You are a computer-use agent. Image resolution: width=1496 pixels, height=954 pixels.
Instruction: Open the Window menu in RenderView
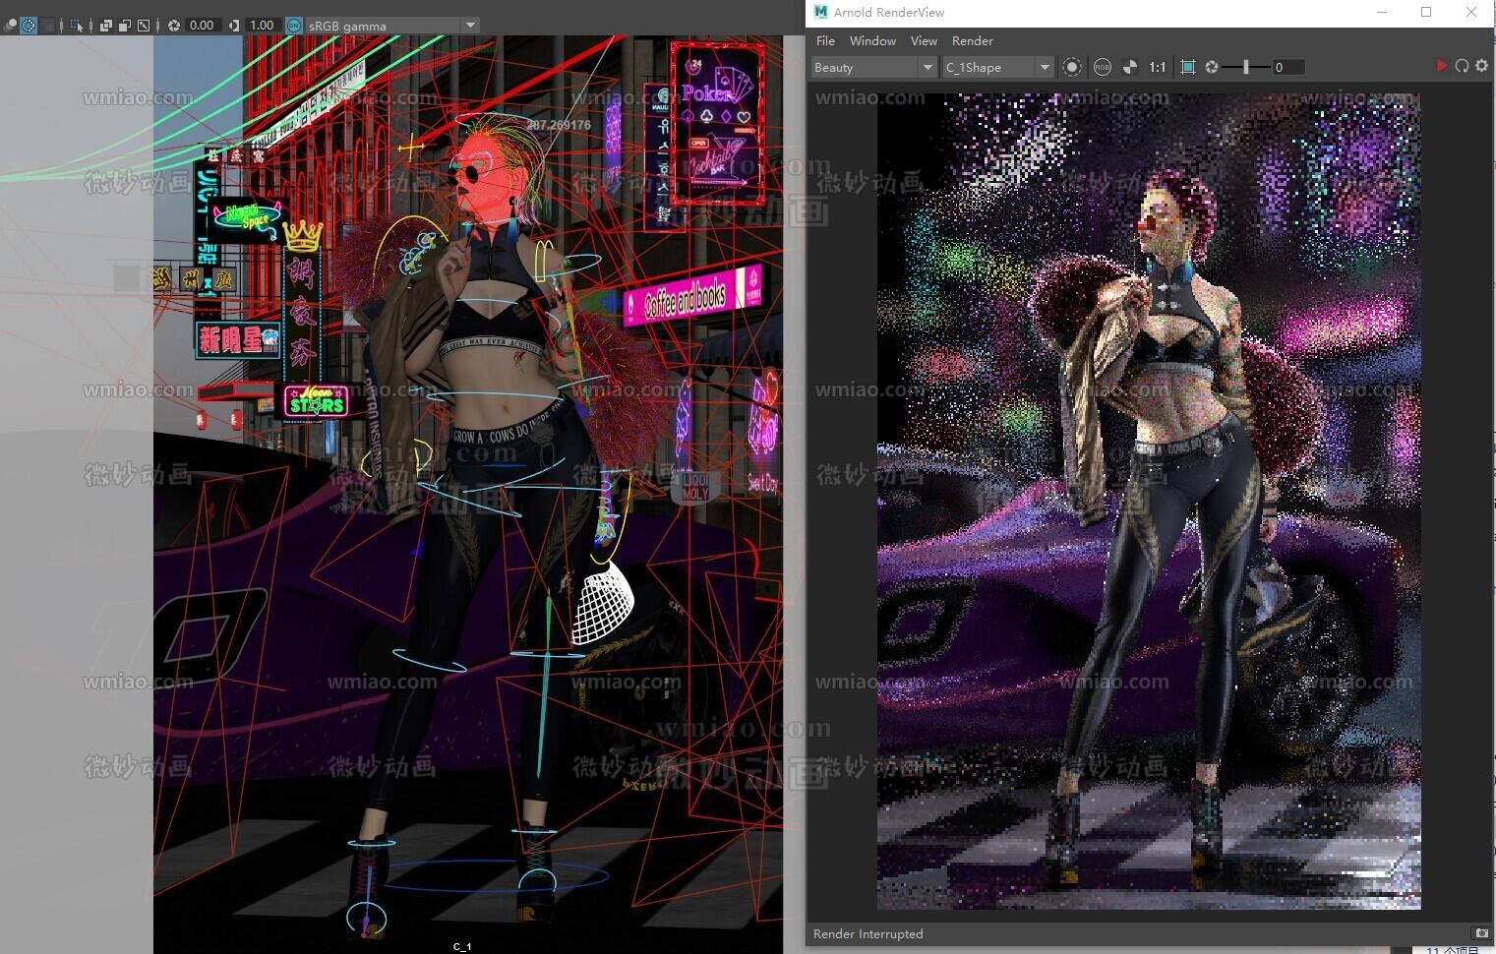pos(872,40)
